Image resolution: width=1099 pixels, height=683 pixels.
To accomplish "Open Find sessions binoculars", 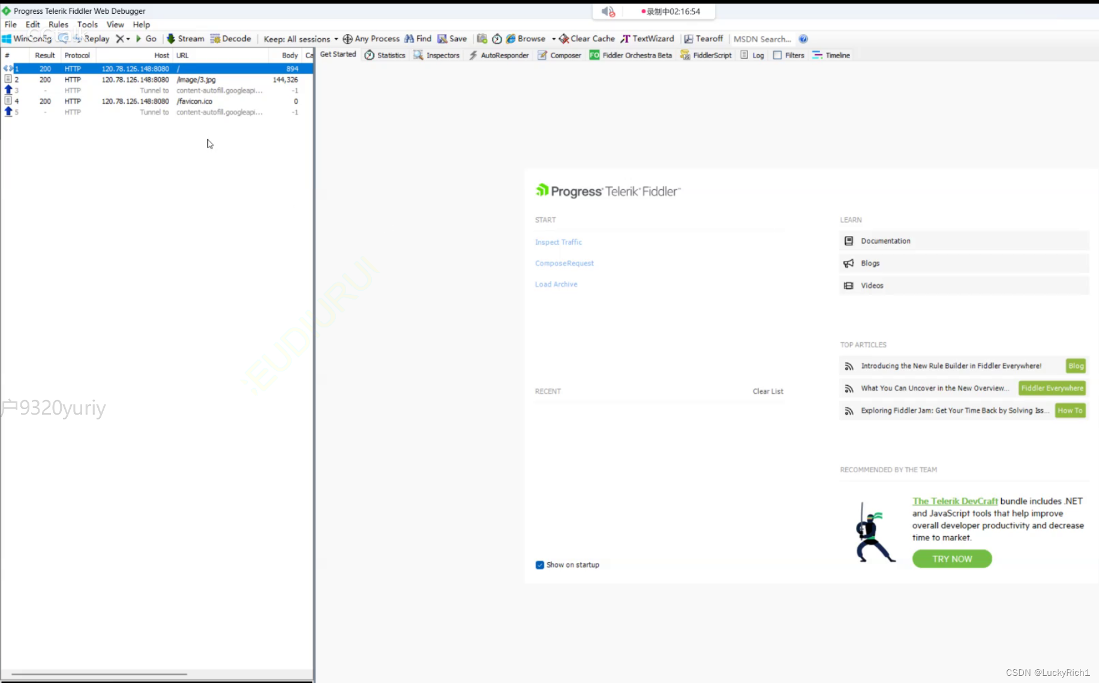I will click(418, 38).
